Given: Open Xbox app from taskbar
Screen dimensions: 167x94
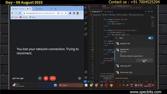Looking at the screenshot, I should pyautogui.click(x=91, y=85).
